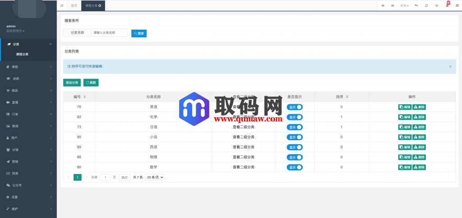Open notifications via the bell icon

click(x=447, y=5)
